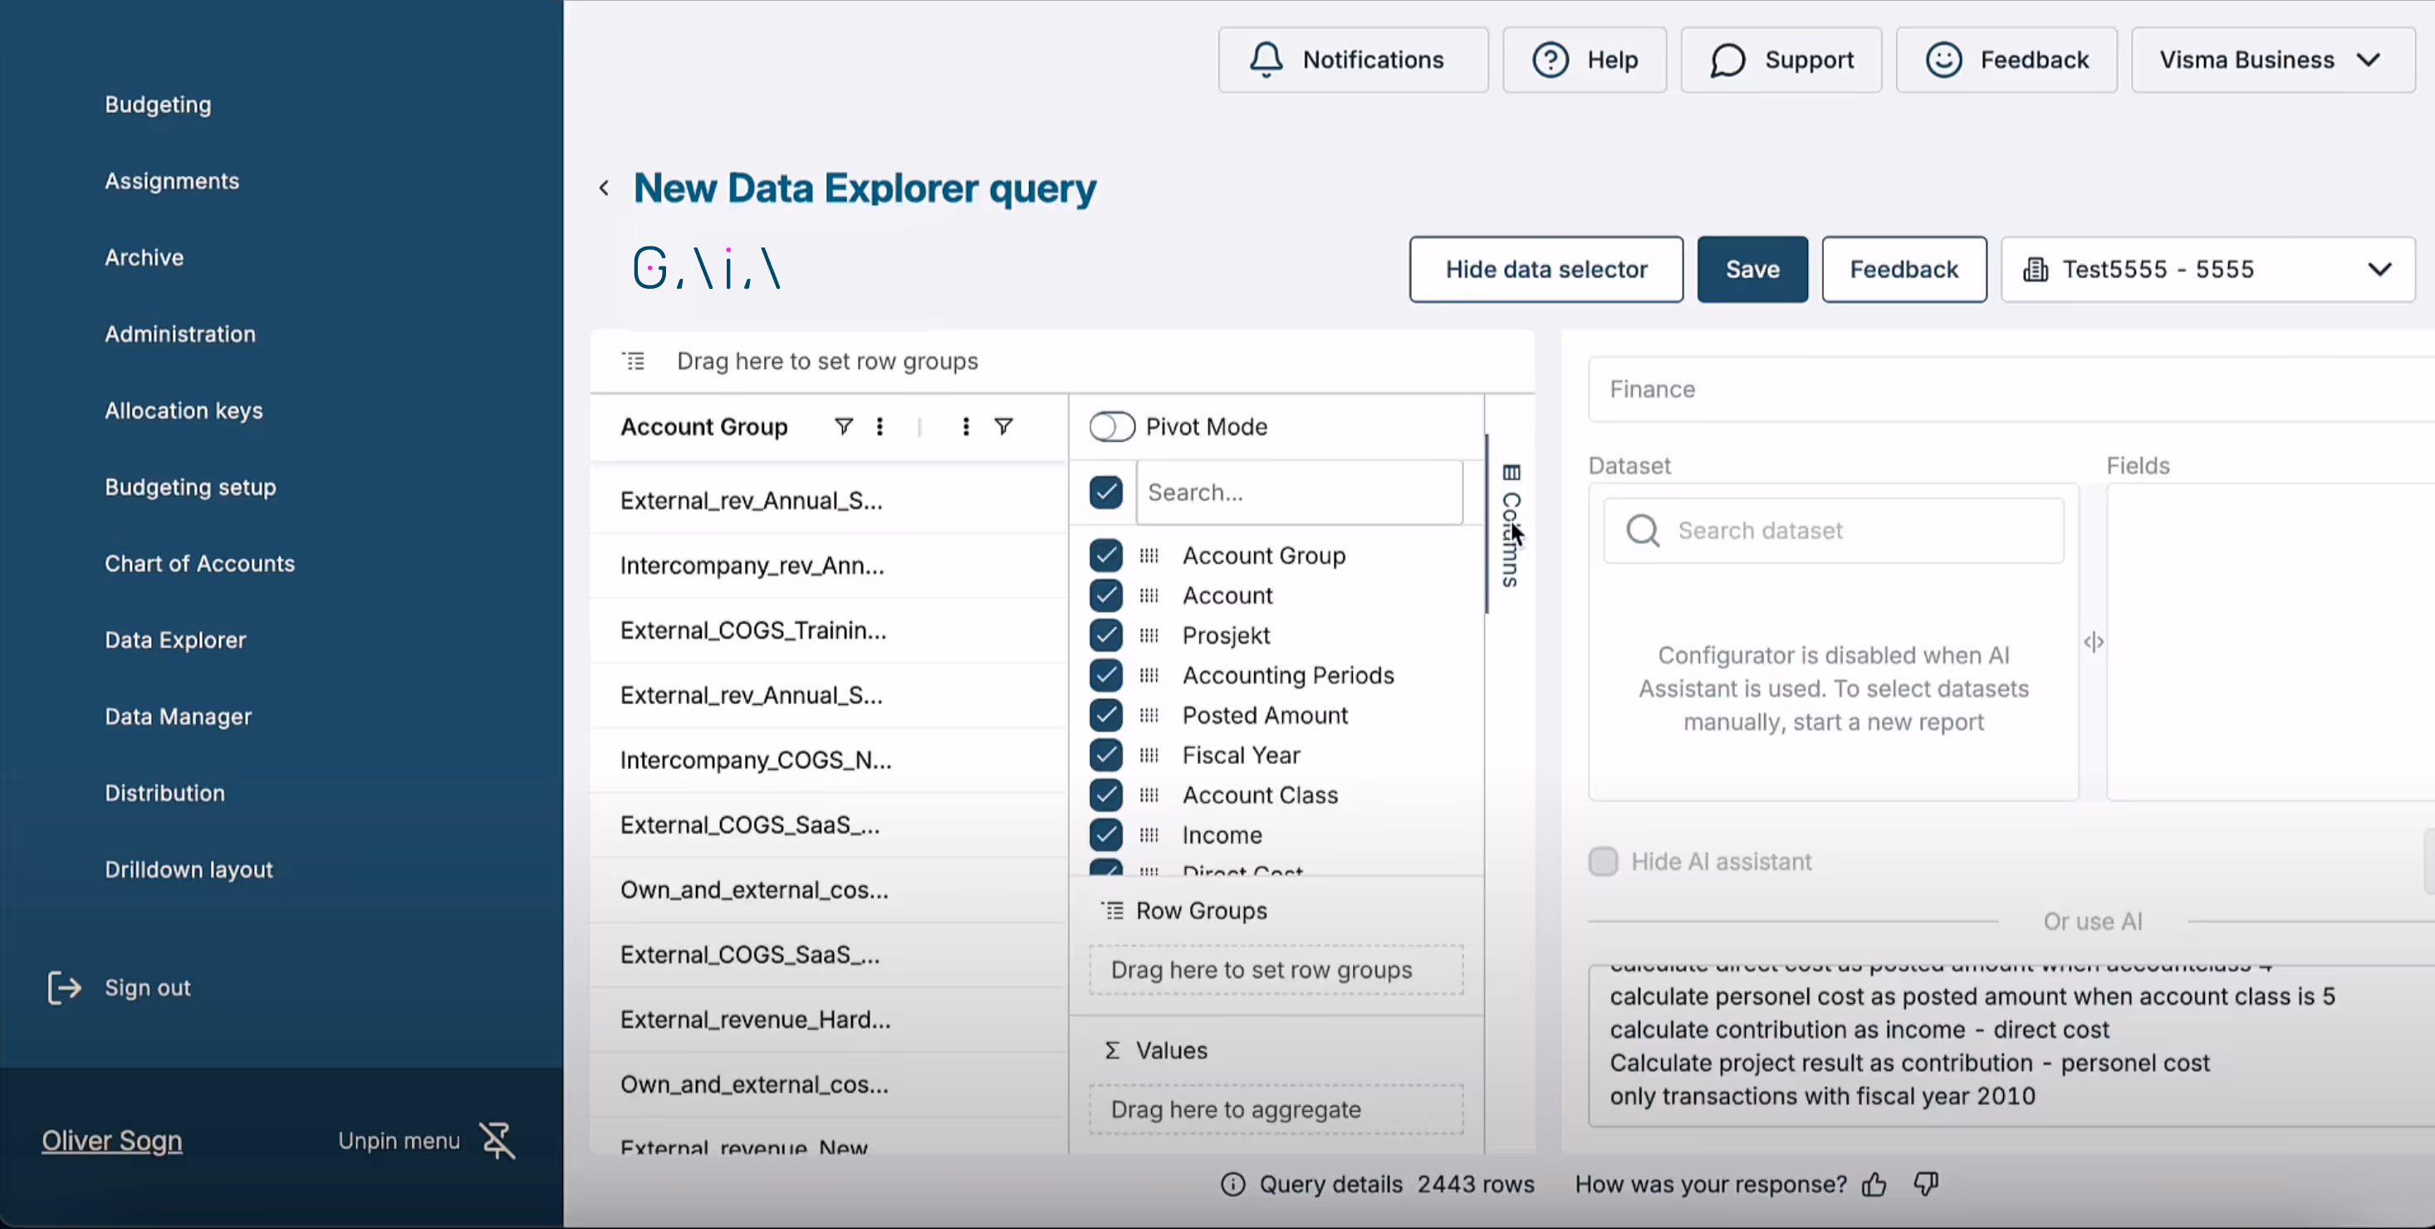This screenshot has width=2435, height=1229.
Task: Open the Finance domain selector
Action: pyautogui.click(x=2004, y=389)
